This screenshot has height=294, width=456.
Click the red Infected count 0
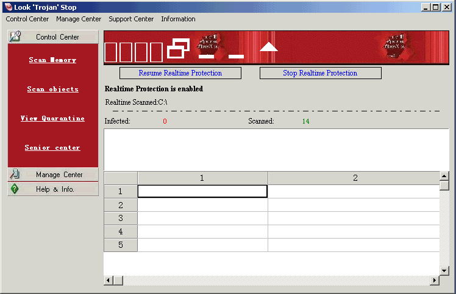tap(165, 122)
